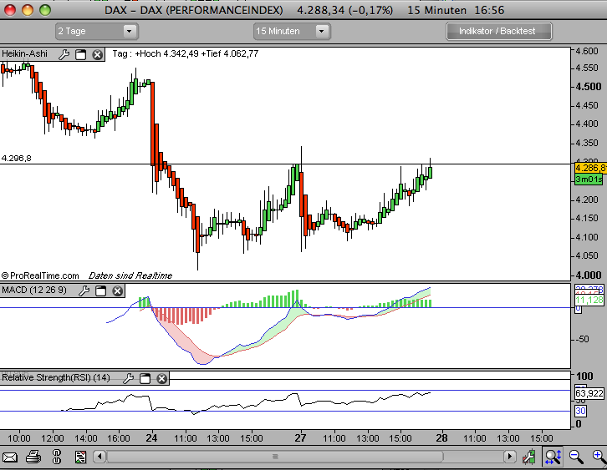607x470 pixels.
Task: Open chart style candlestick wrench icon
Action: [x=528, y=457]
